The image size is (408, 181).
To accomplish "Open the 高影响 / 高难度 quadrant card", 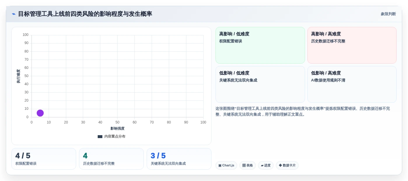I will click(352, 45).
